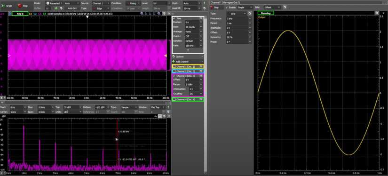Click the green plus add-buffer icon
This screenshot has height=176, width=388.
point(56,8)
